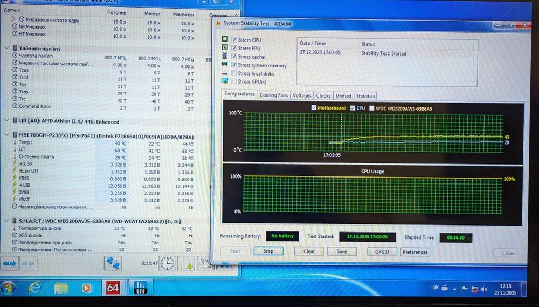The image size is (539, 307).
Task: Check WDC WD3200AVJS-63B6A0 in graph legend
Action: [x=371, y=108]
